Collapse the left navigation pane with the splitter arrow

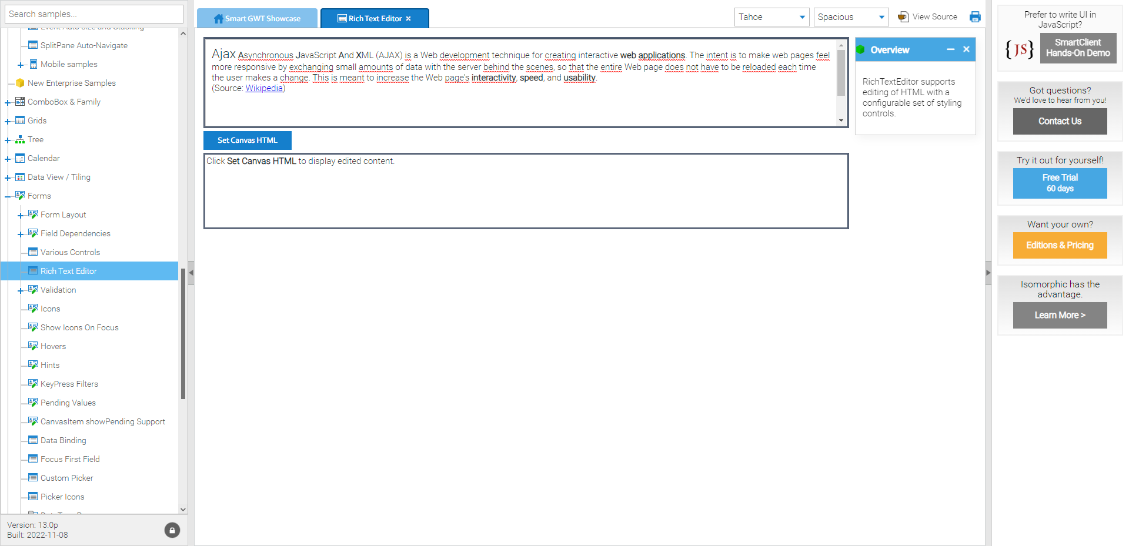pyautogui.click(x=191, y=273)
